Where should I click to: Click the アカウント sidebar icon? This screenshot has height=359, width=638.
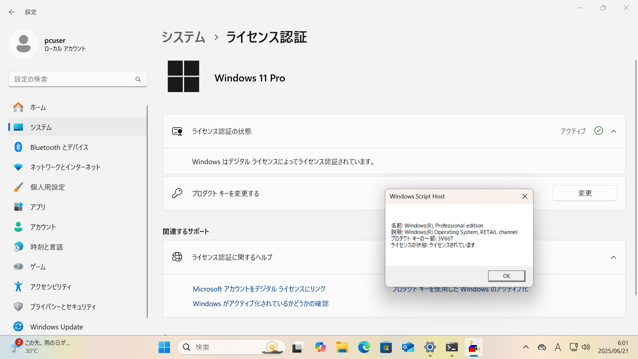tap(18, 227)
